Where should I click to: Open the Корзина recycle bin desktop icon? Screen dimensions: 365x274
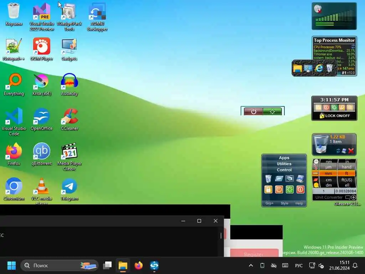pos(14,14)
